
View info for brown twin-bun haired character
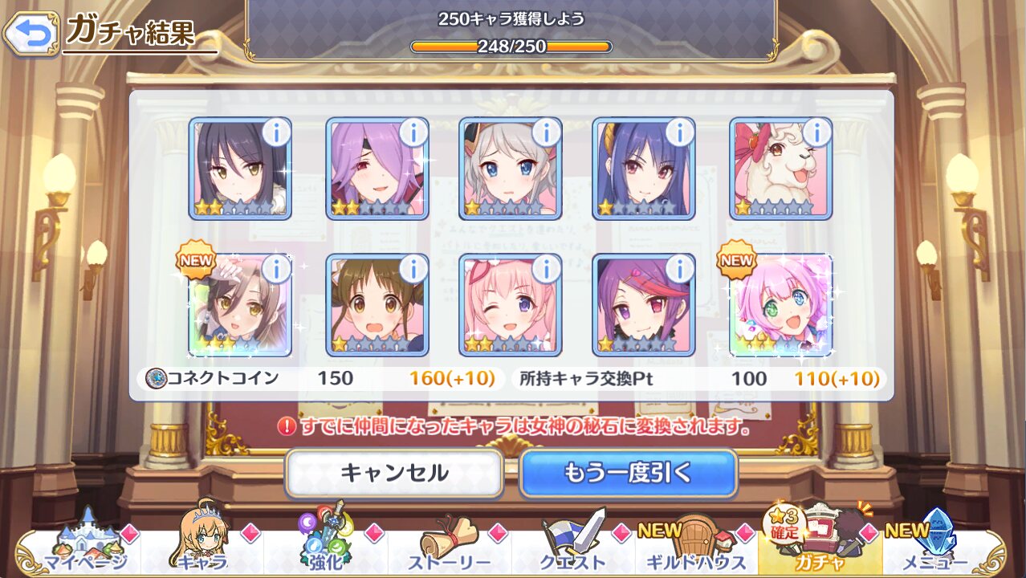coord(413,269)
